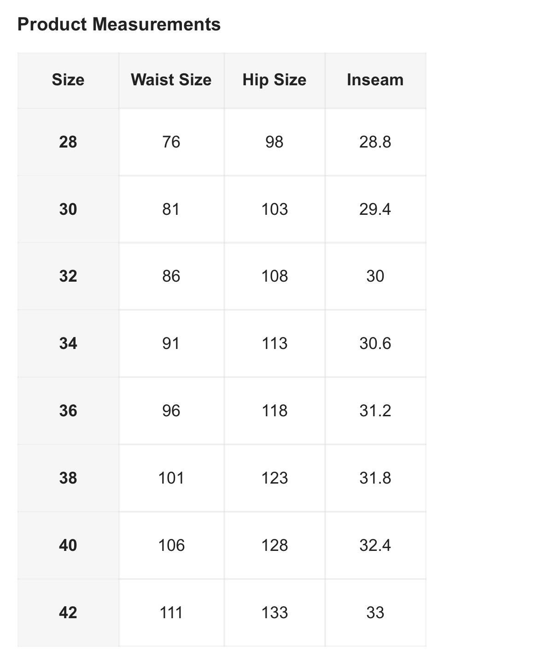Click size 30 row label
543x656 pixels.
point(68,209)
